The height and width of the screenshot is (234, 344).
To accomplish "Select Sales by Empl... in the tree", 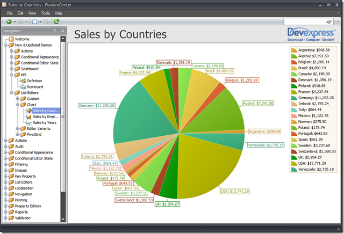I will 46,116.
